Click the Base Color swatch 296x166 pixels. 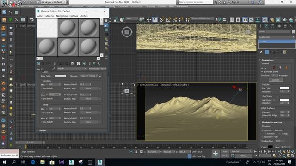pos(60,76)
